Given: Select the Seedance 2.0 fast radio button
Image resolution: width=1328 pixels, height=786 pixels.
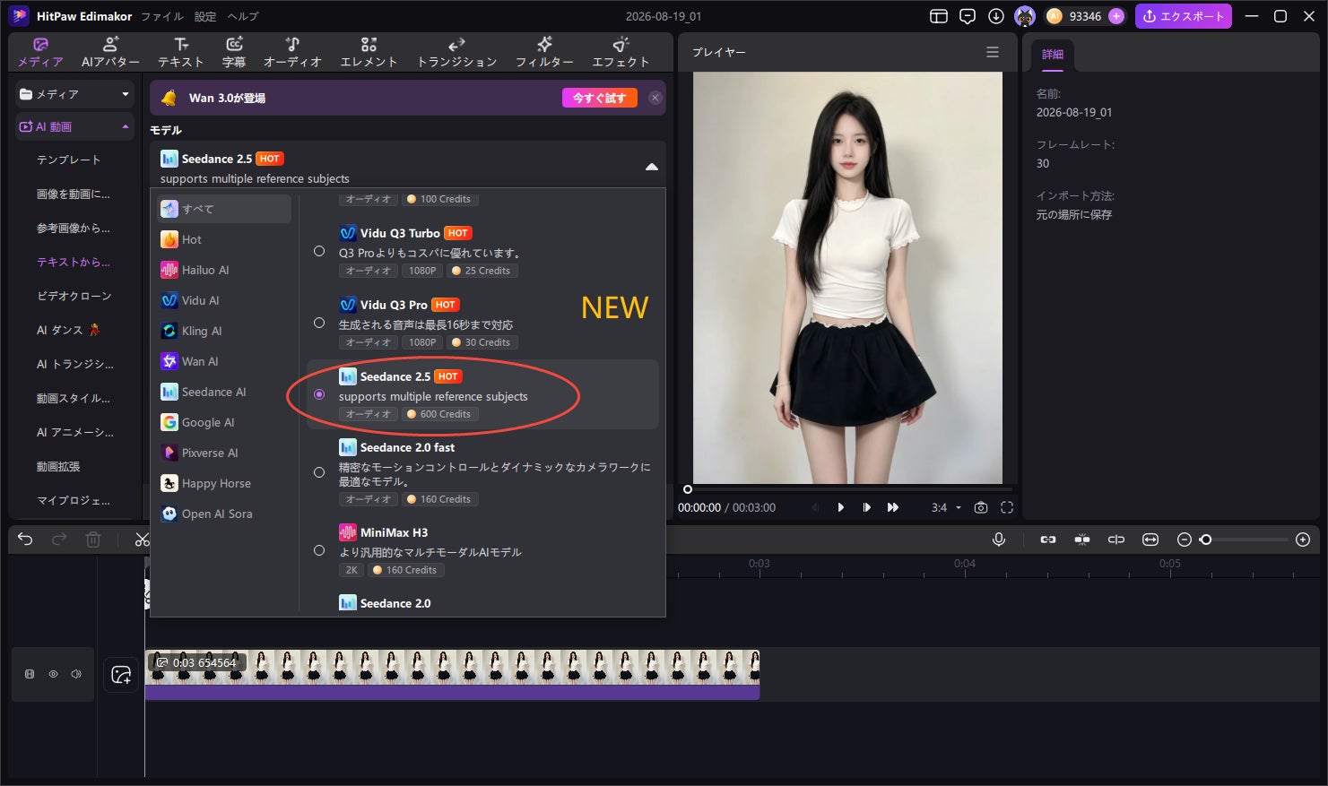Looking at the screenshot, I should 319,472.
